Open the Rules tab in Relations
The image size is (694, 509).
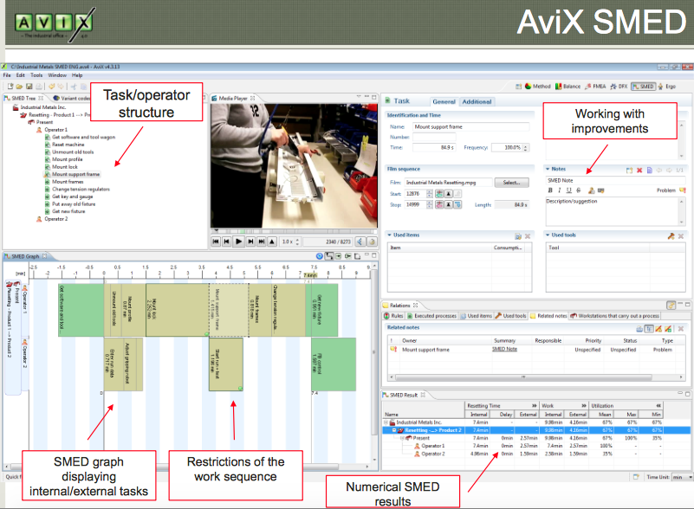click(x=393, y=316)
